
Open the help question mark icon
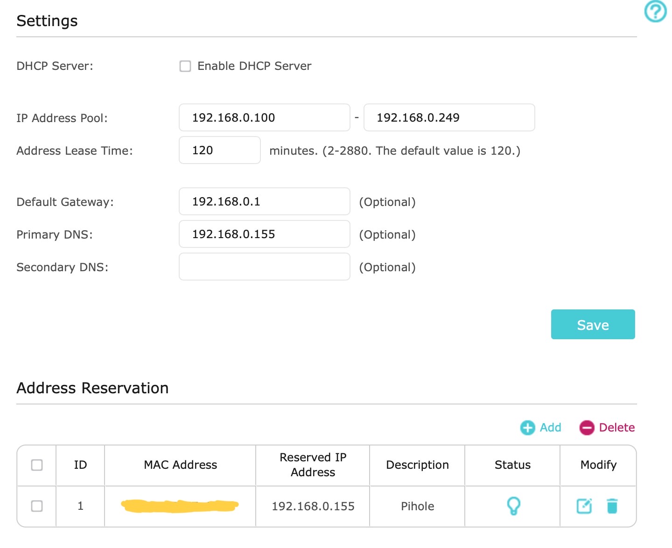[655, 11]
